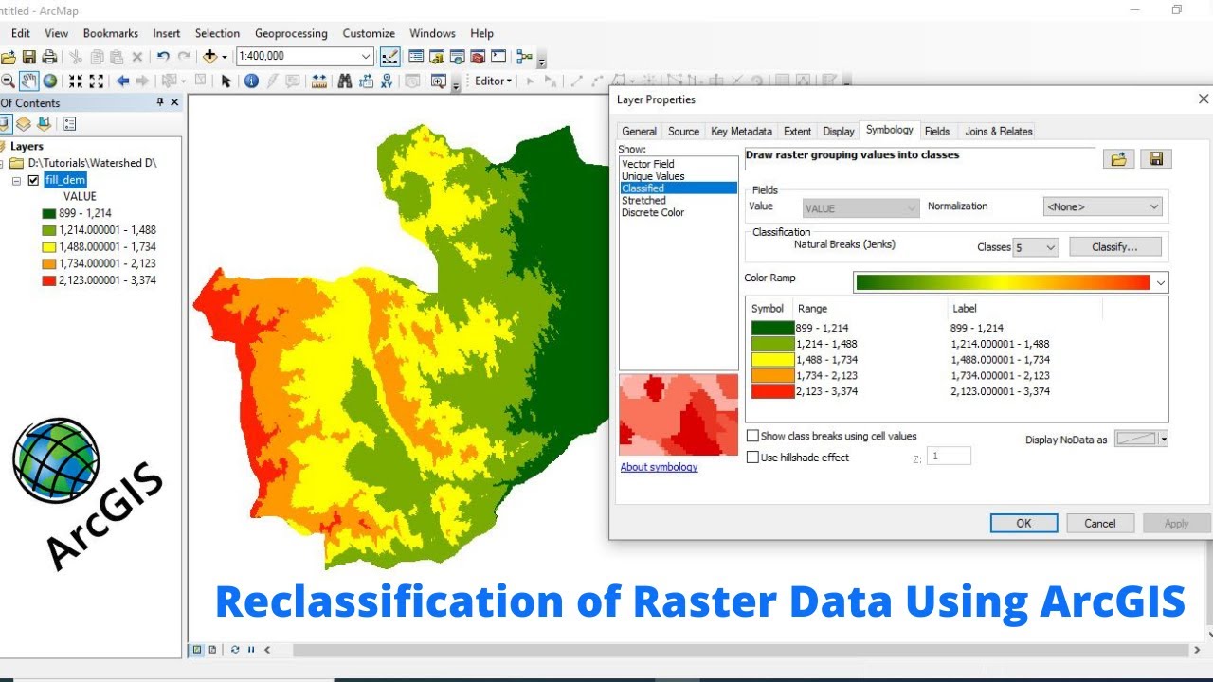This screenshot has width=1213, height=682.
Task: Open the Bookmarks menu
Action: tap(110, 33)
